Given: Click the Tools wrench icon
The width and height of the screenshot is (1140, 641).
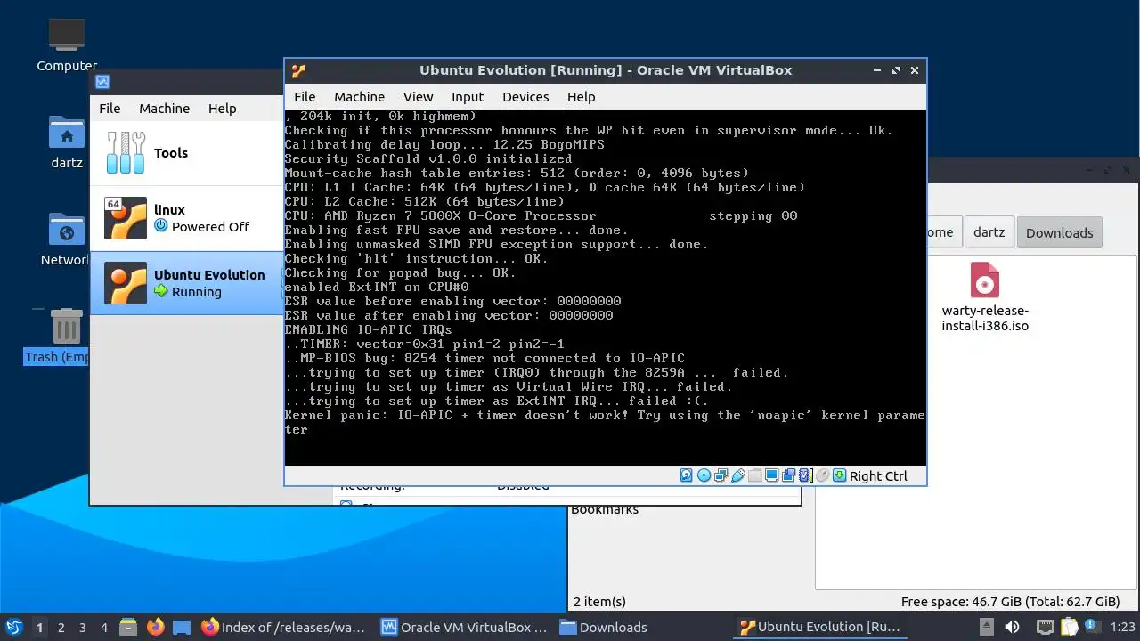Looking at the screenshot, I should [x=126, y=153].
